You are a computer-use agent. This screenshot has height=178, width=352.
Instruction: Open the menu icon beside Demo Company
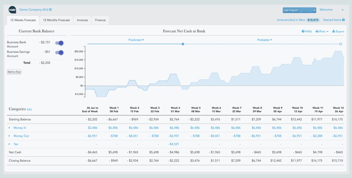[x=51, y=10]
